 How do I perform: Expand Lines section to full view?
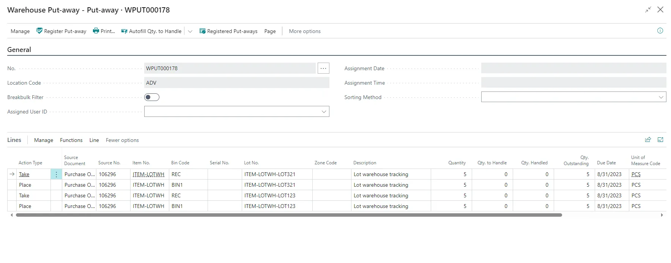[660, 140]
